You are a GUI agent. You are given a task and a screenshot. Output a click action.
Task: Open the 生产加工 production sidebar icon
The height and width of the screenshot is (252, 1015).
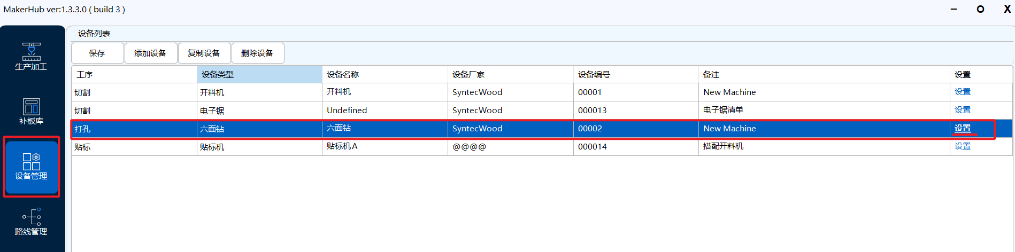click(31, 57)
